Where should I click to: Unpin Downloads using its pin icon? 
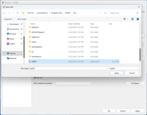(21, 24)
